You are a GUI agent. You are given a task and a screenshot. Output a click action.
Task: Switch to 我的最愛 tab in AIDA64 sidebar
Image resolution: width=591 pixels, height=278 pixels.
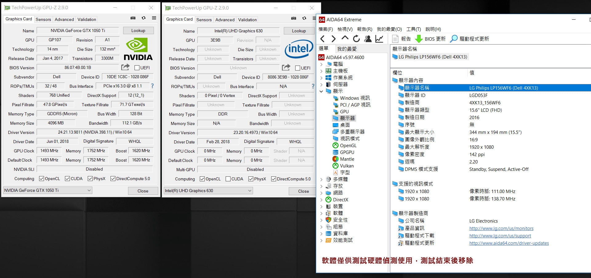[347, 49]
